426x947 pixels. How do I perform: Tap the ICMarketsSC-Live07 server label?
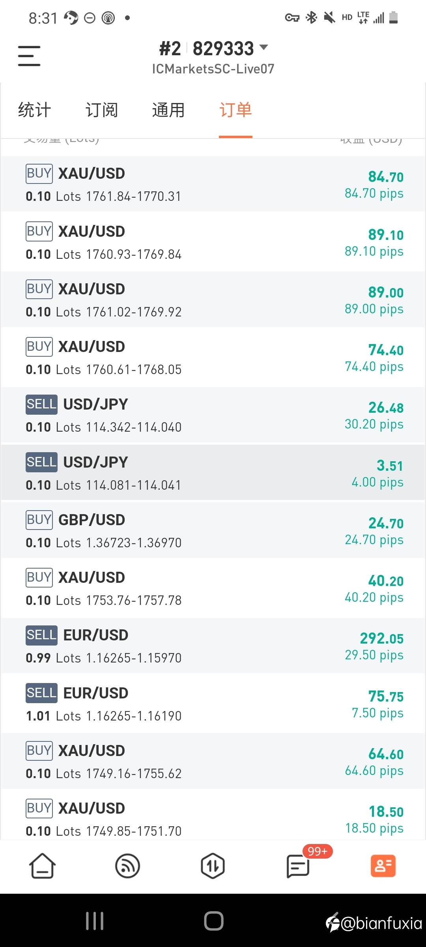click(x=213, y=69)
